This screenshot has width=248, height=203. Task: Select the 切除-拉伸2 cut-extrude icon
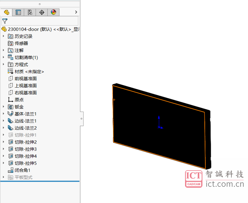click(x=10, y=142)
